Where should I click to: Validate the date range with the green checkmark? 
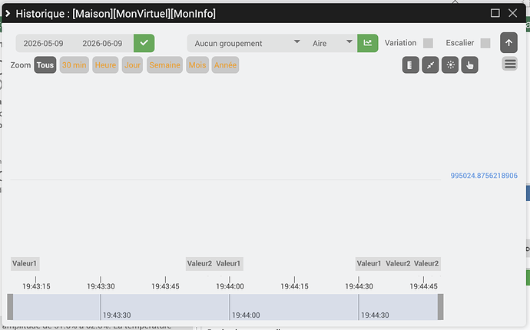(x=144, y=43)
